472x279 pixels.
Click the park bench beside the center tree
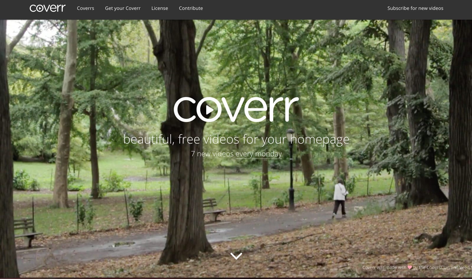[x=213, y=209]
